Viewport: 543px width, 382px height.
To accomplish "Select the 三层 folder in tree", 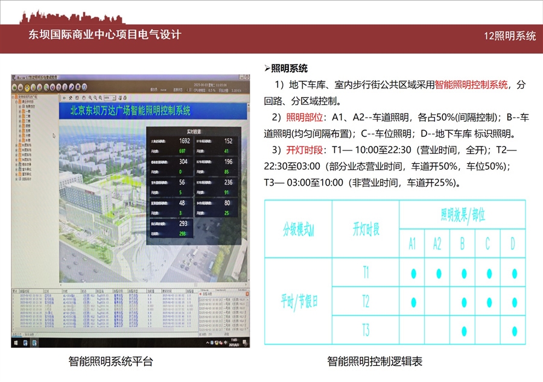I will 27,121.
